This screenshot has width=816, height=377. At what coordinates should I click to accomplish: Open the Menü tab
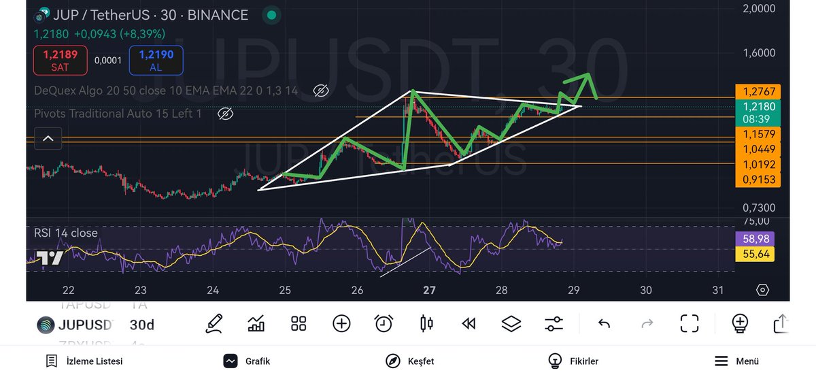click(736, 361)
